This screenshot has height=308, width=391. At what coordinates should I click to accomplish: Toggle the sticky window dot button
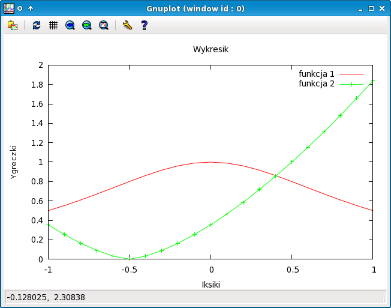20,8
